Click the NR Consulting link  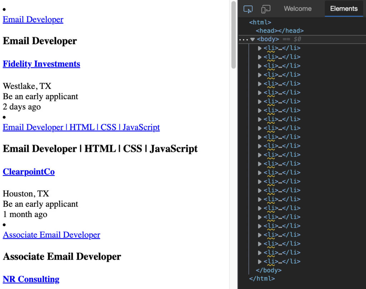pyautogui.click(x=31, y=279)
